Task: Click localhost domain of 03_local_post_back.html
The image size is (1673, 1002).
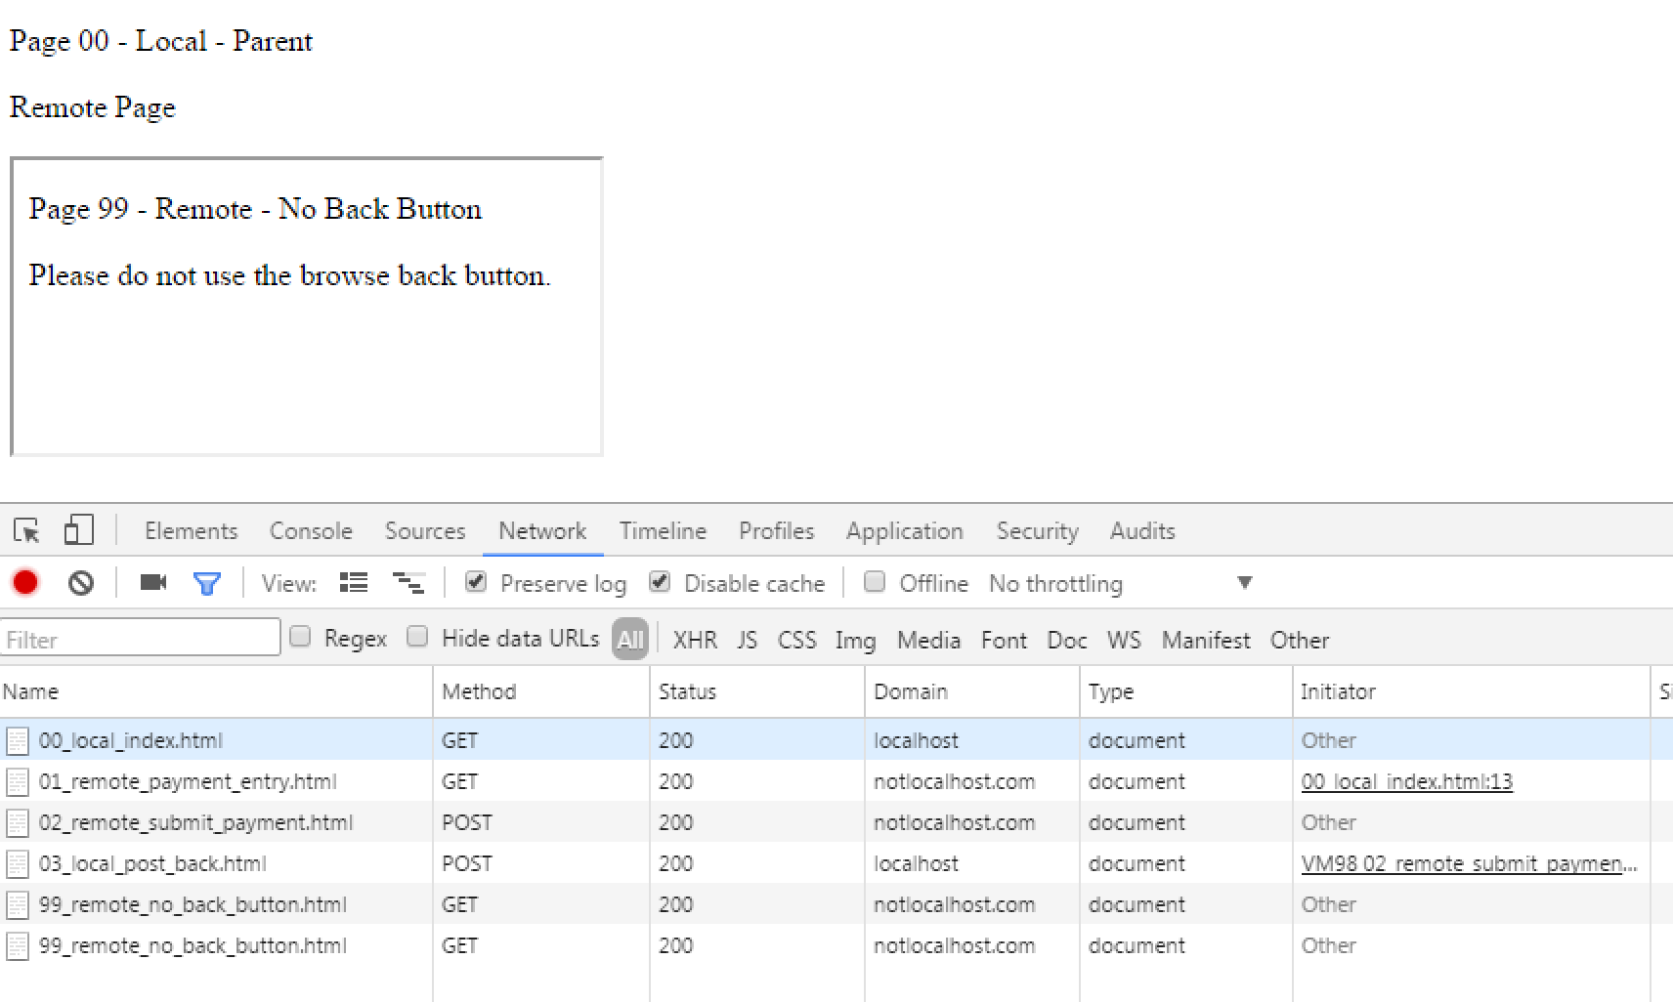Action: click(x=916, y=864)
